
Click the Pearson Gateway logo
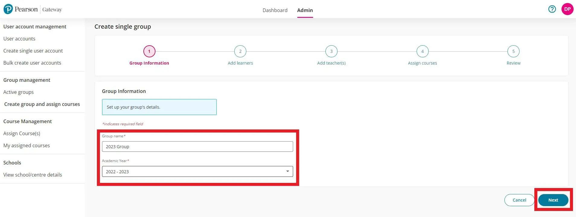tap(33, 9)
